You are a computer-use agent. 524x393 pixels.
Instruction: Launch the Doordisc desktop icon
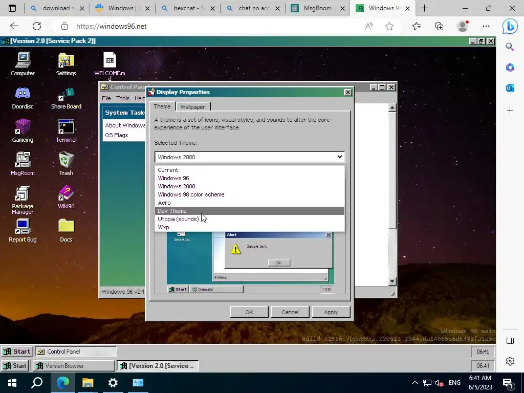pyautogui.click(x=23, y=97)
